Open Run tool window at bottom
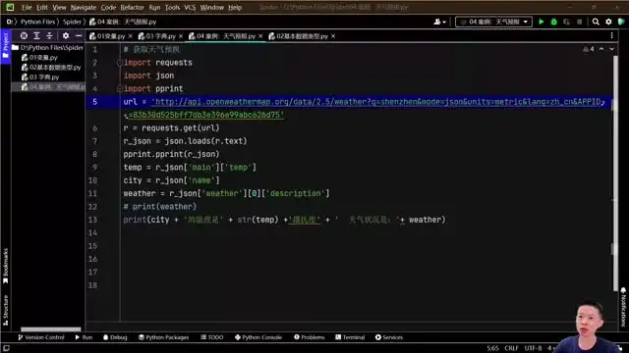 [x=84, y=337]
